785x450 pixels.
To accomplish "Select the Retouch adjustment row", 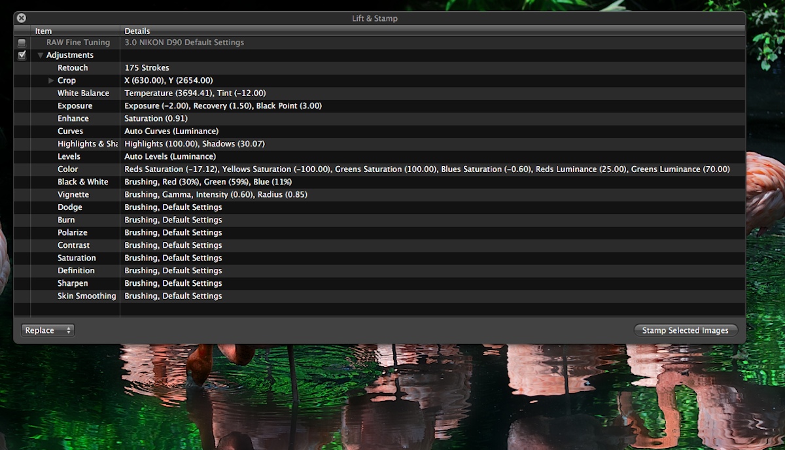I will tap(73, 68).
